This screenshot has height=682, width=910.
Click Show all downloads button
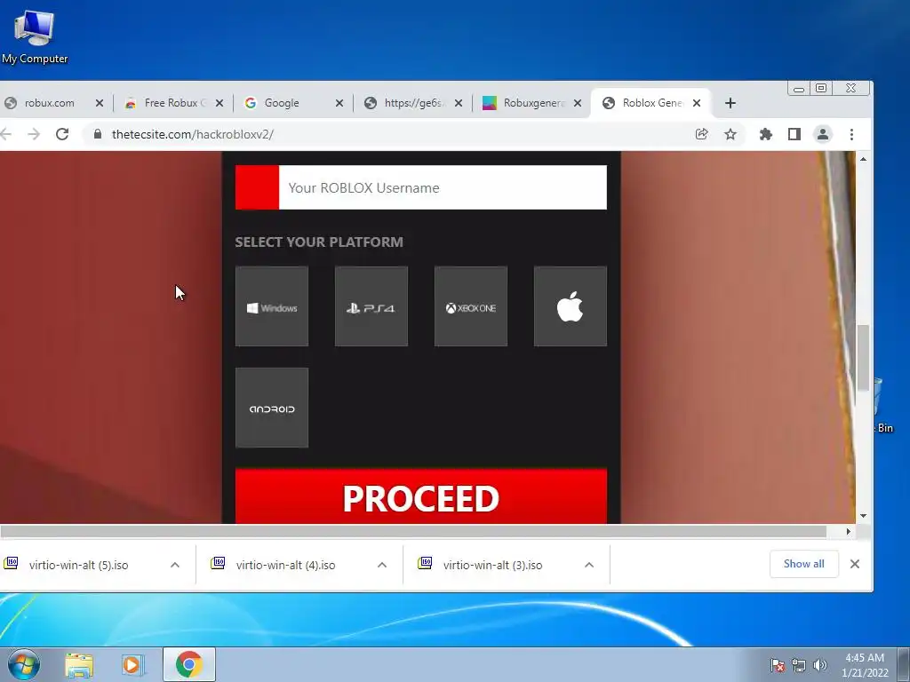coord(803,564)
